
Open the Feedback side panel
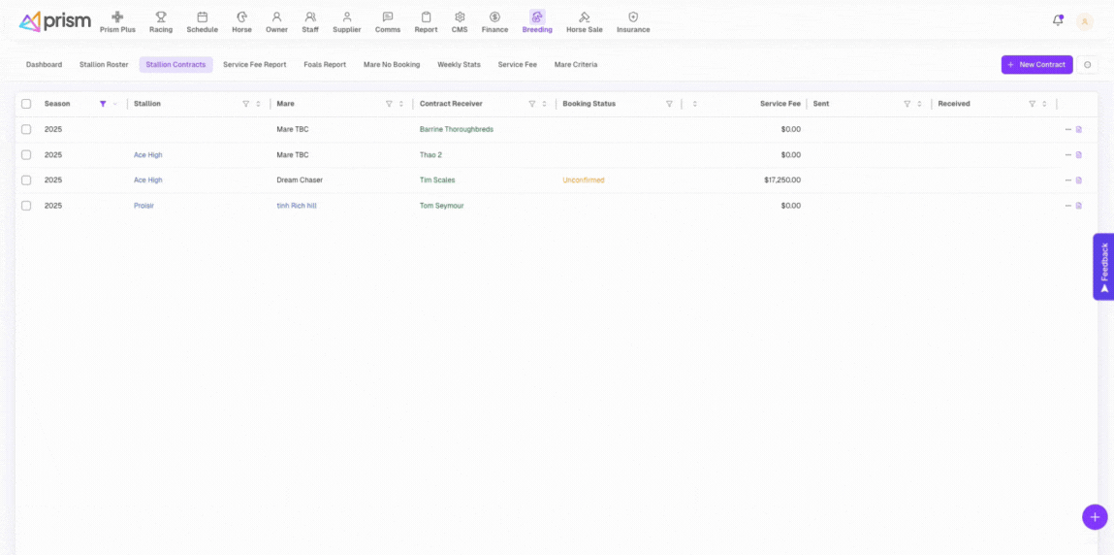click(1103, 266)
